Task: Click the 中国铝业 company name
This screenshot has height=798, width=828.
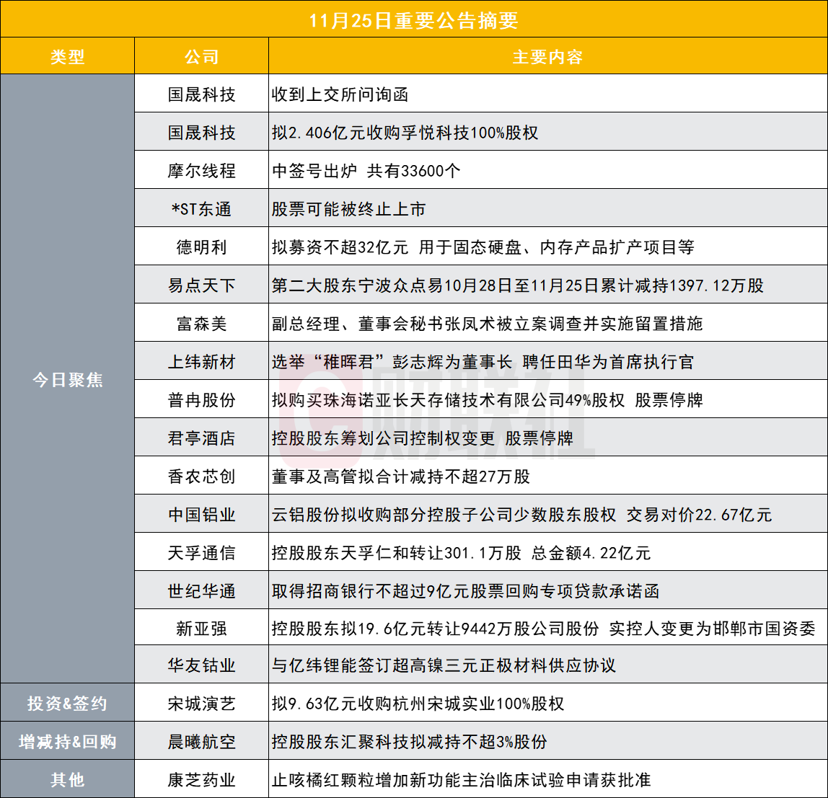Action: (x=201, y=515)
